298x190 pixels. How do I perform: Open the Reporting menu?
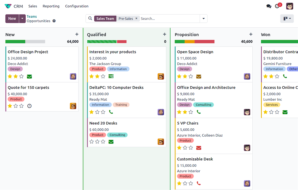[x=51, y=6]
